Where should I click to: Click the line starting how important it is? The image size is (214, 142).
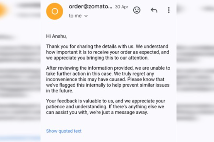click(108, 52)
